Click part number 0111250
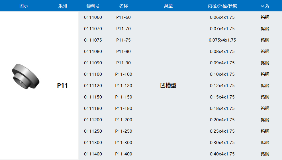This screenshot has height=160, width=282. (93, 131)
